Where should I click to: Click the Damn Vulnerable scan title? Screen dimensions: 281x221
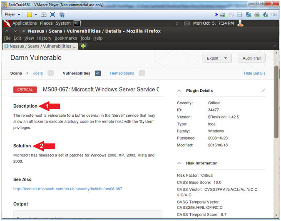pyautogui.click(x=36, y=58)
